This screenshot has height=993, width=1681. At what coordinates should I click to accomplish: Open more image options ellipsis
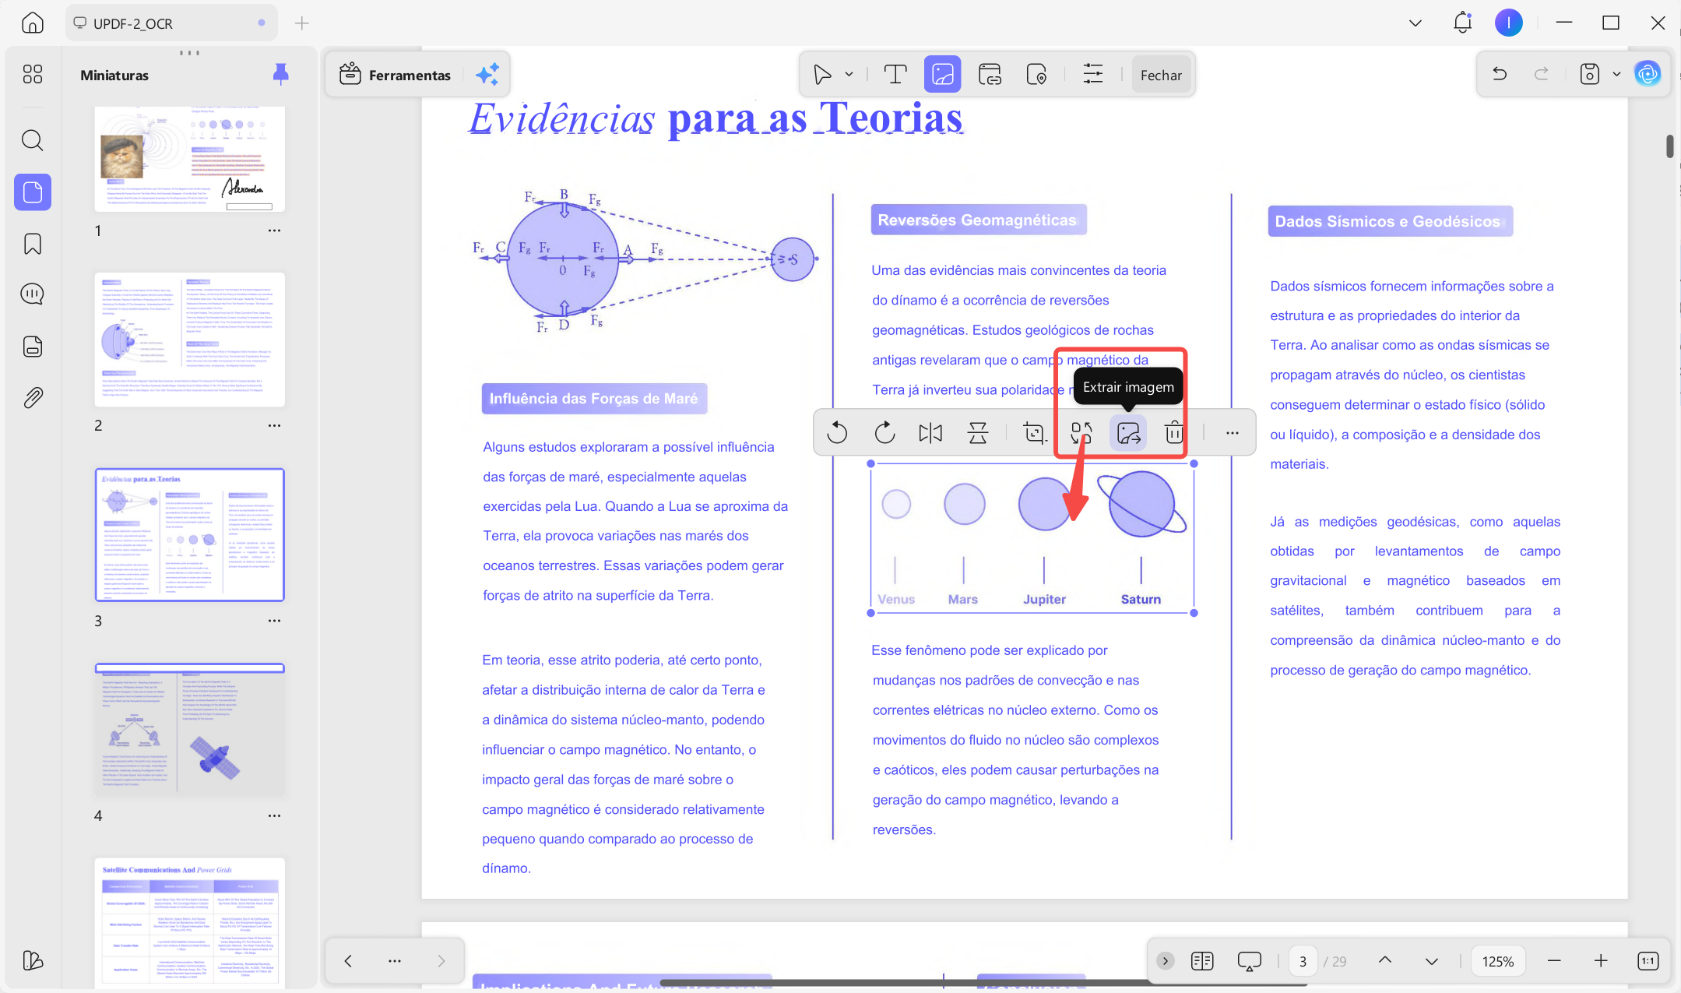pos(1232,432)
